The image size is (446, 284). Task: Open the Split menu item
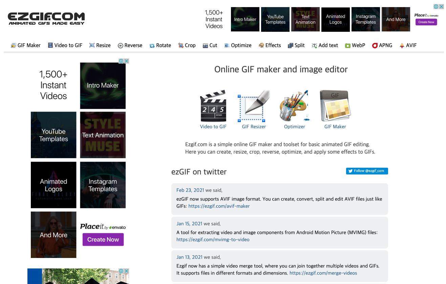pyautogui.click(x=296, y=45)
